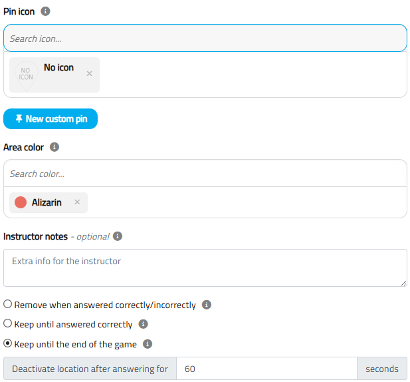Focus the Search icon field
410x382 pixels.
[205, 38]
